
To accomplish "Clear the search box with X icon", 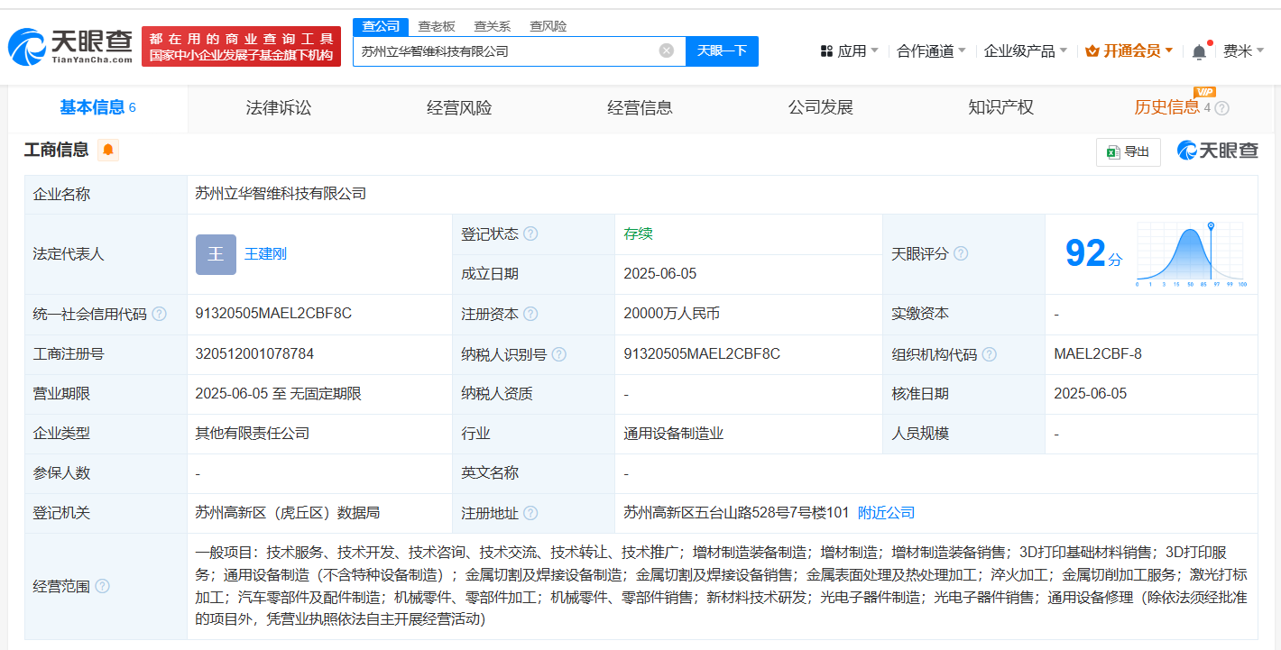I will click(667, 50).
